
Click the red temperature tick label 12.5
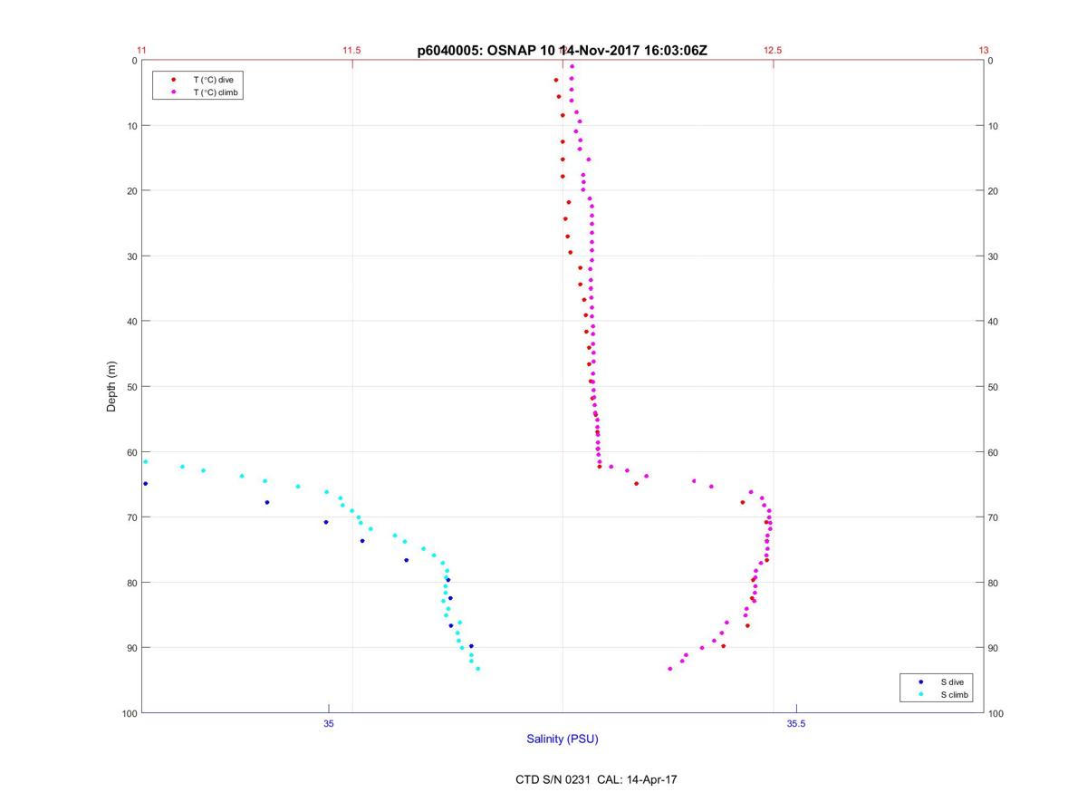[x=773, y=51]
